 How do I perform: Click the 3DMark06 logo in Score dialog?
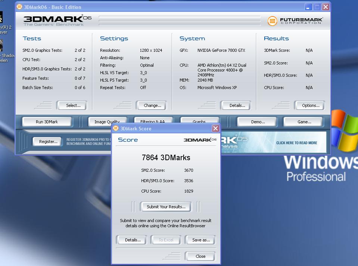(x=200, y=140)
